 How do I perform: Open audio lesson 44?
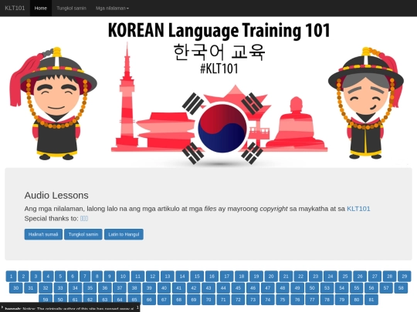(x=223, y=288)
